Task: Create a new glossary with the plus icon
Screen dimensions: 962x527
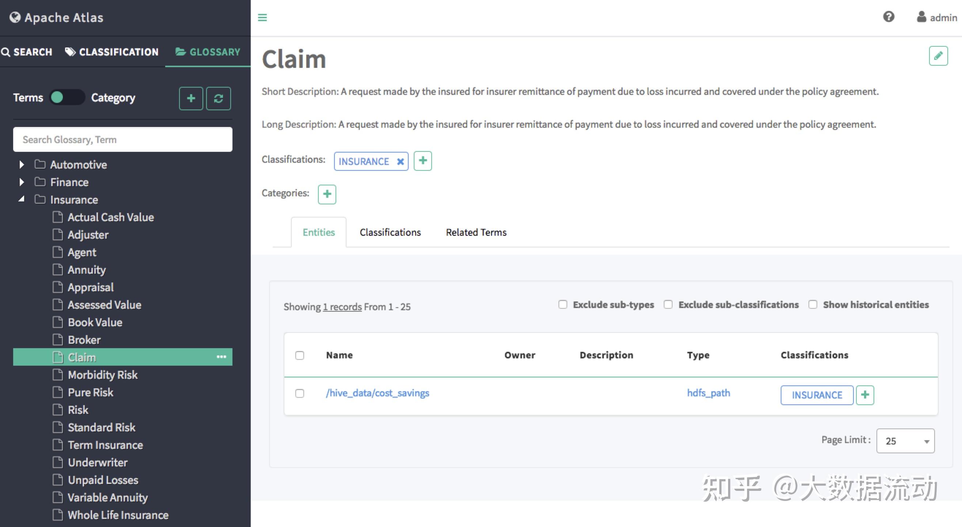Action: [190, 99]
